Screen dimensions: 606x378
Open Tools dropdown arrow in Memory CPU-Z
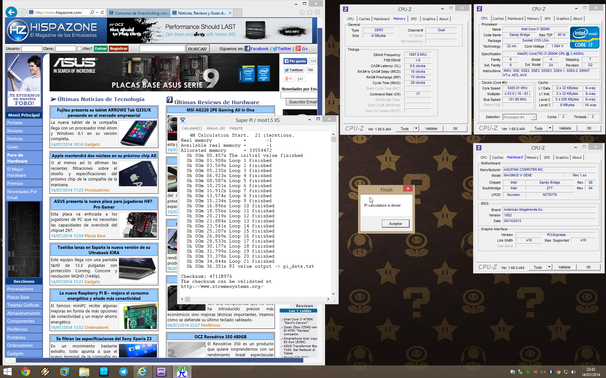(416, 129)
